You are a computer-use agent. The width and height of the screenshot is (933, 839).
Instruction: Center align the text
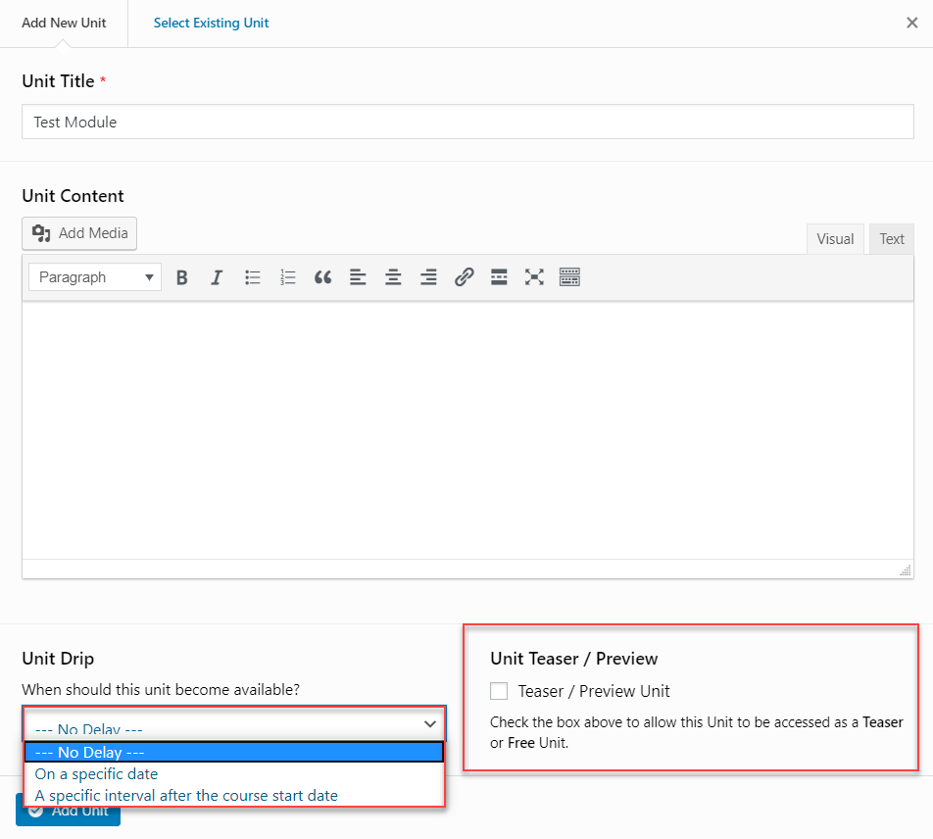(393, 277)
